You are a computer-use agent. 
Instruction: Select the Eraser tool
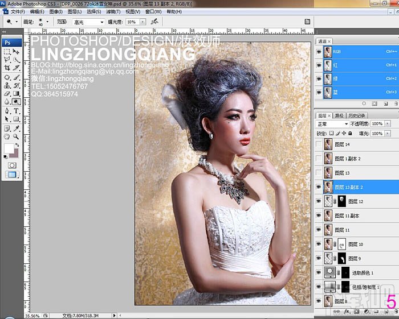click(x=7, y=93)
